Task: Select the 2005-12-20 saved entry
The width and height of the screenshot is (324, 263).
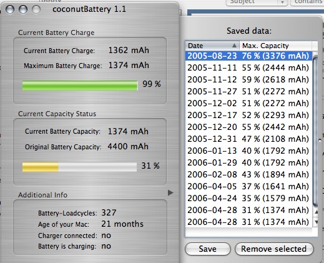Action: (x=248, y=127)
